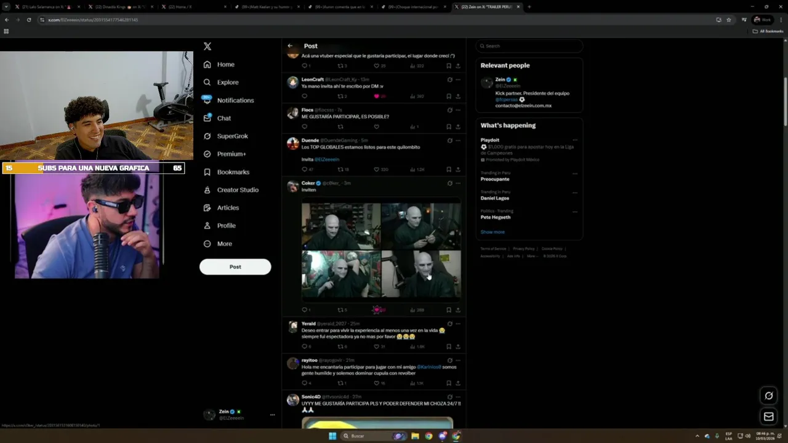Open the @ElZeeeeln mention in Duende reply
Viewport: 788px width, 443px height.
tap(327, 159)
